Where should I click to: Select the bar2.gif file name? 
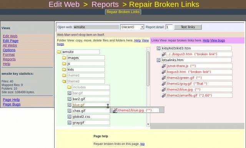[x=91, y=99]
